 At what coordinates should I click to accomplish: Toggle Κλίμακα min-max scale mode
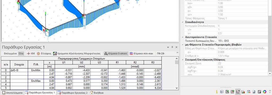[141, 54]
